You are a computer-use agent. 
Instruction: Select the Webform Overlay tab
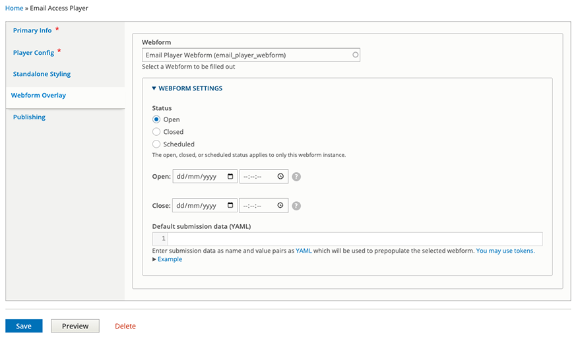point(38,95)
